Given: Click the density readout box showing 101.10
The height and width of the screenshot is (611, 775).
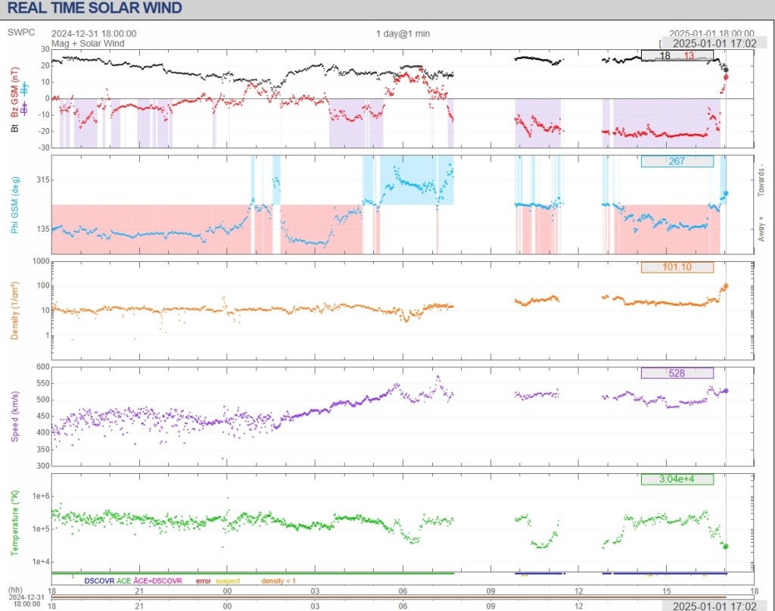Looking at the screenshot, I should (677, 267).
